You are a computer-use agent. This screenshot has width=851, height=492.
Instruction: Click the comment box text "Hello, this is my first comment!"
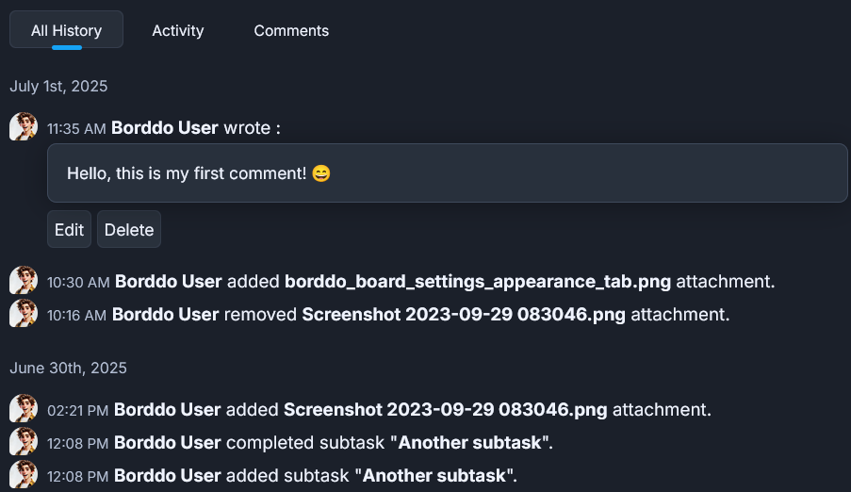pos(187,173)
